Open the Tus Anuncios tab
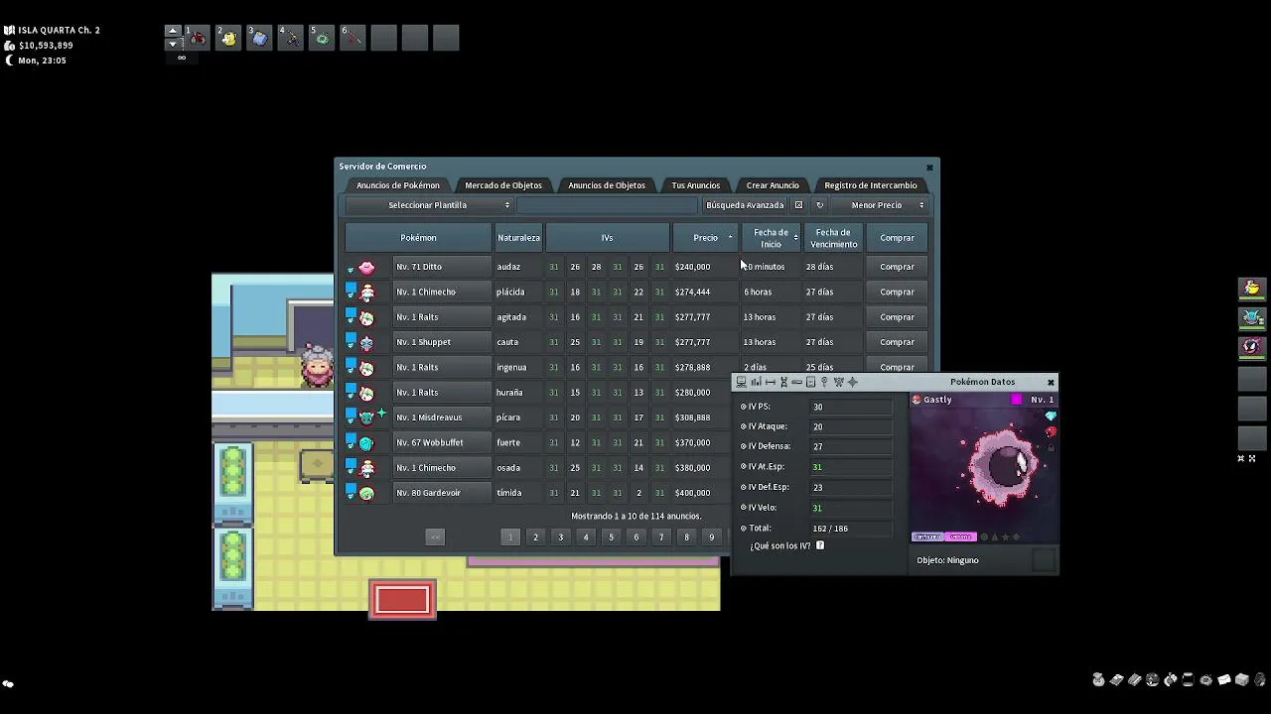 (695, 185)
